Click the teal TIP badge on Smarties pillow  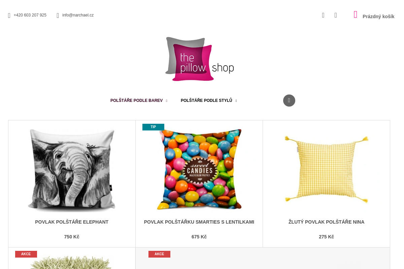153,127
